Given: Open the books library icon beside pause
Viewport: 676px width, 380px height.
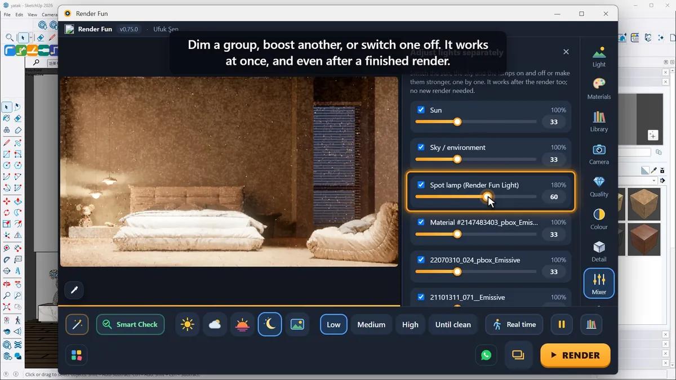Looking at the screenshot, I should [x=591, y=324].
